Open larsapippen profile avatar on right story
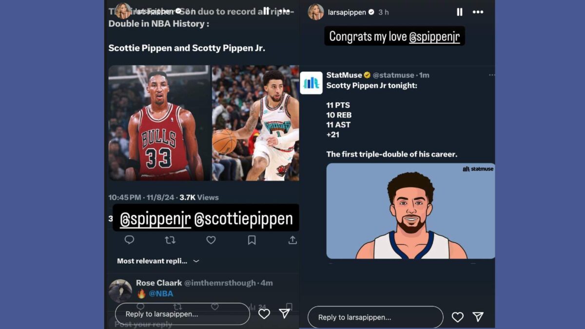Screen dimensions: 585x329 coord(316,12)
